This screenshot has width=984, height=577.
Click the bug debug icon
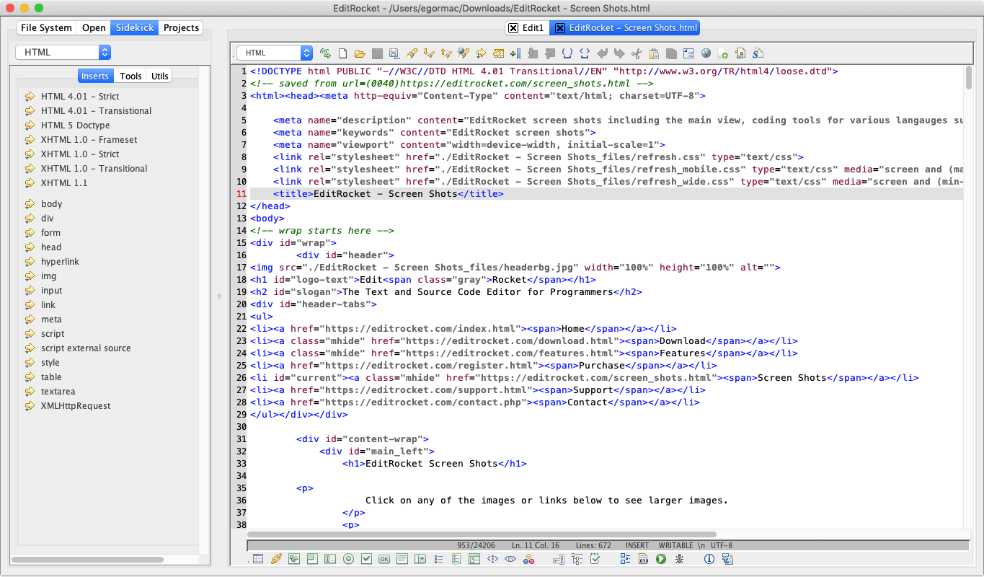coord(679,559)
